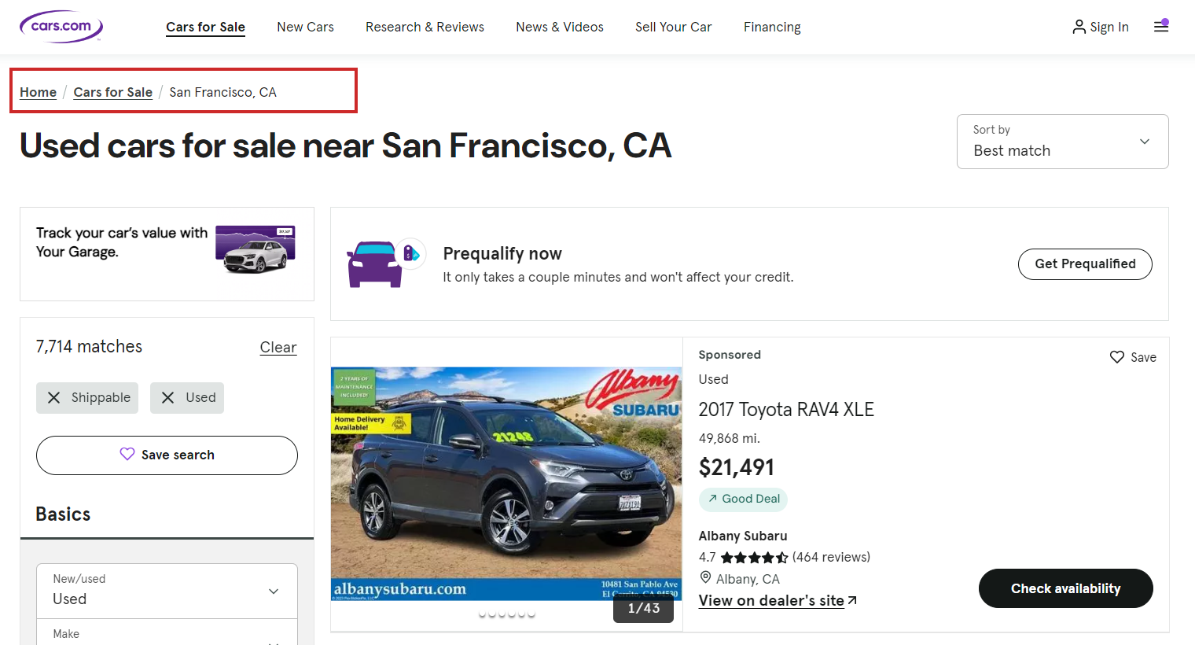1195x645 pixels.
Task: Save the 2017 Toyota RAV4 listing via heart icon
Action: coord(1117,356)
